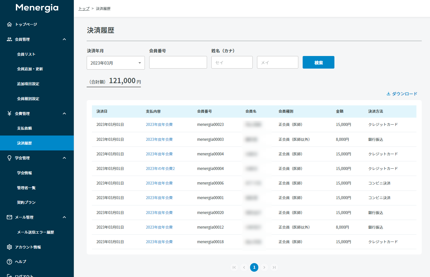Click member number menergia00020
The height and width of the screenshot is (277, 430).
[x=210, y=213]
